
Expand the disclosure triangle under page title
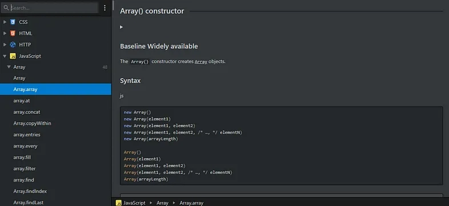pos(122,27)
